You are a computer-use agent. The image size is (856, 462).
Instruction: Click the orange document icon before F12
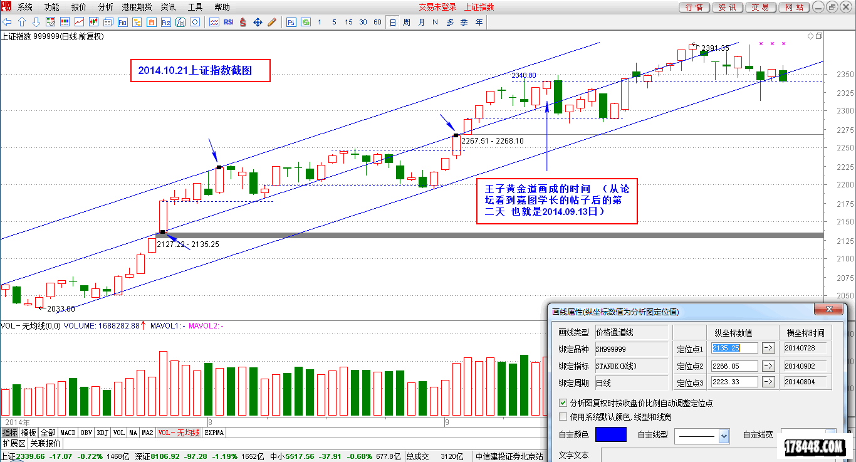[152, 22]
